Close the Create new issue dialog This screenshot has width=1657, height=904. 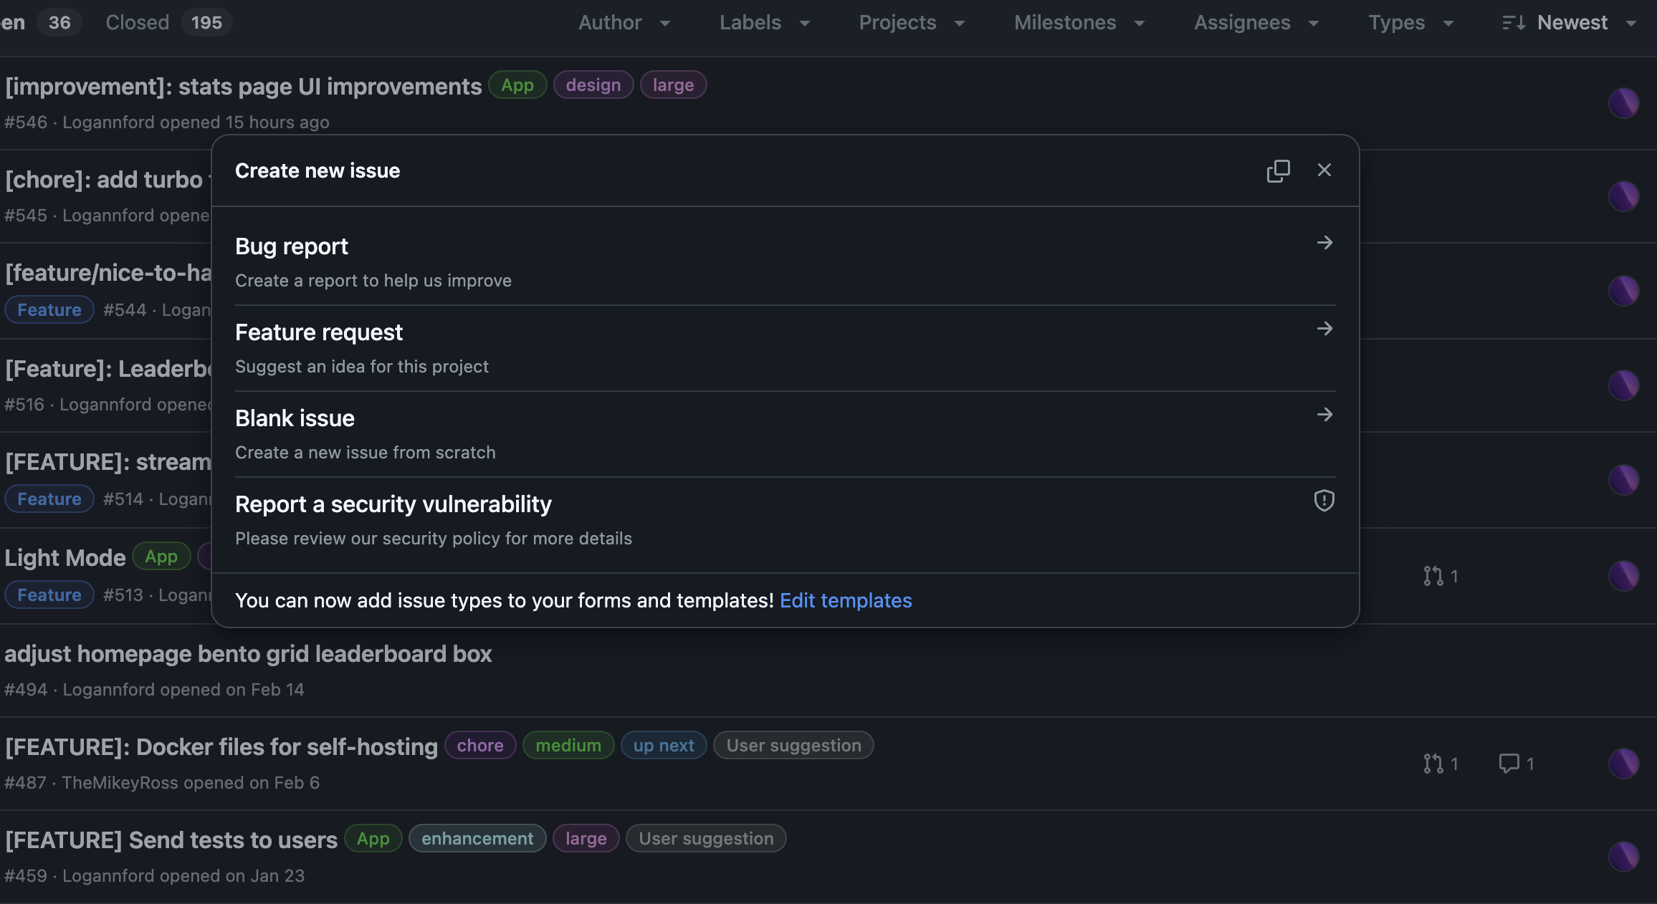[x=1324, y=170]
